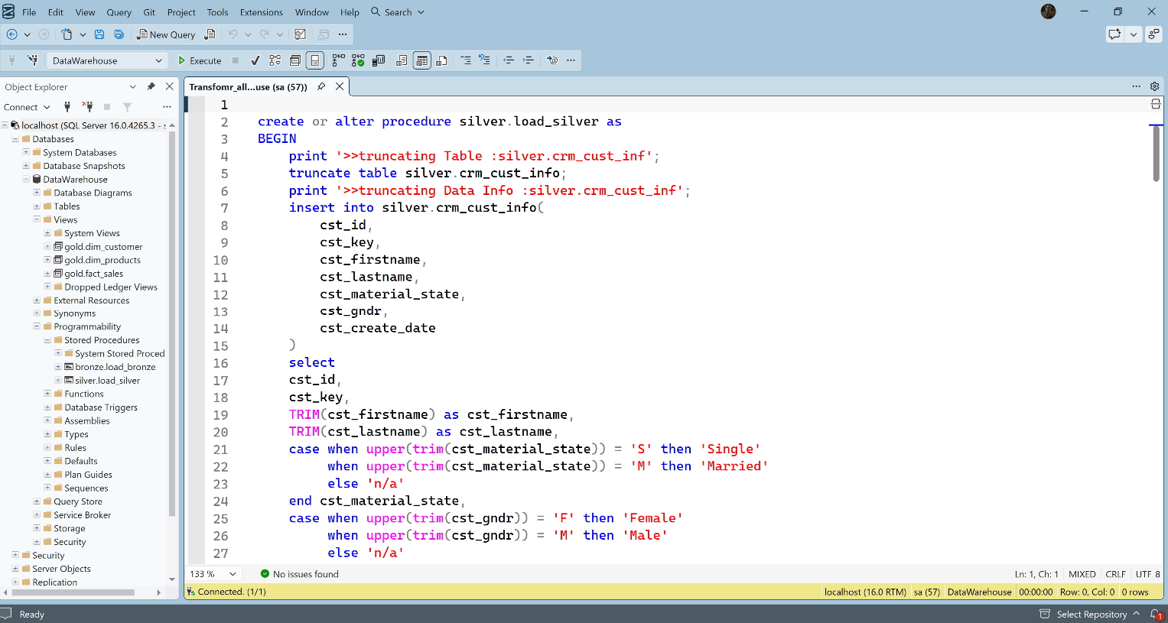Select gold.fact_sales view

[x=93, y=274]
